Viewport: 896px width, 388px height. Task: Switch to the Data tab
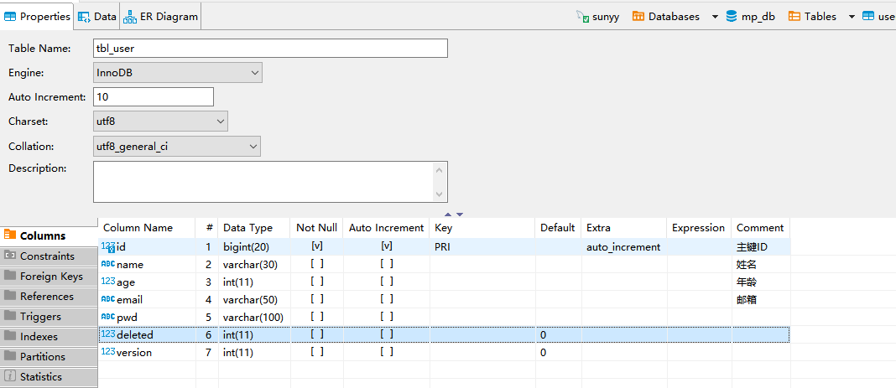(97, 16)
